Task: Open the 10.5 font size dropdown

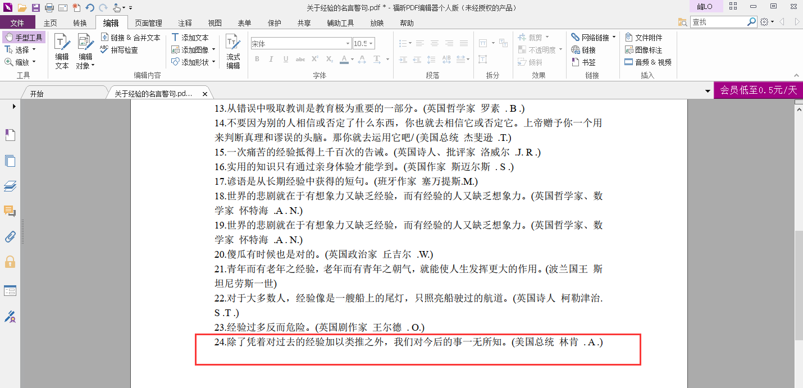Action: [371, 44]
